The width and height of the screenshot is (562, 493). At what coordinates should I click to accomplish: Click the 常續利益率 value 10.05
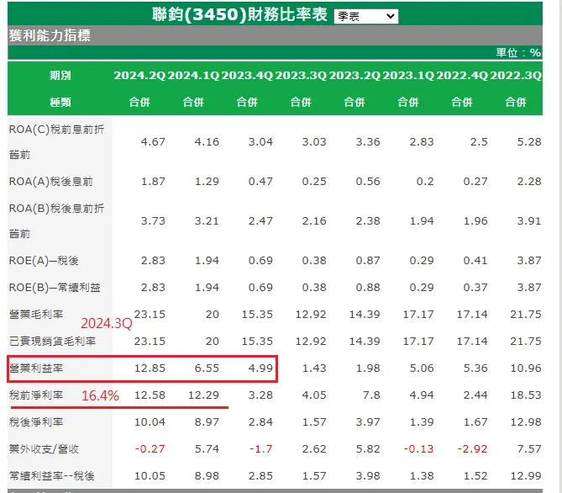(150, 476)
